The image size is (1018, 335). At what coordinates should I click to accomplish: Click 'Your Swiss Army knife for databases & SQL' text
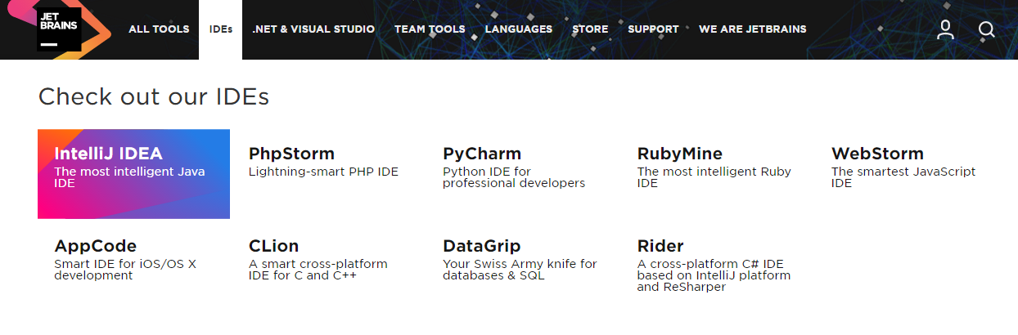[x=520, y=270]
